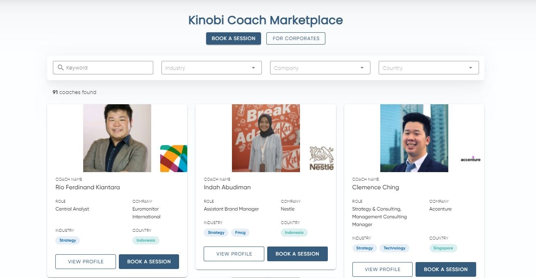Select the Strategy tag on Rio's card

[67, 240]
